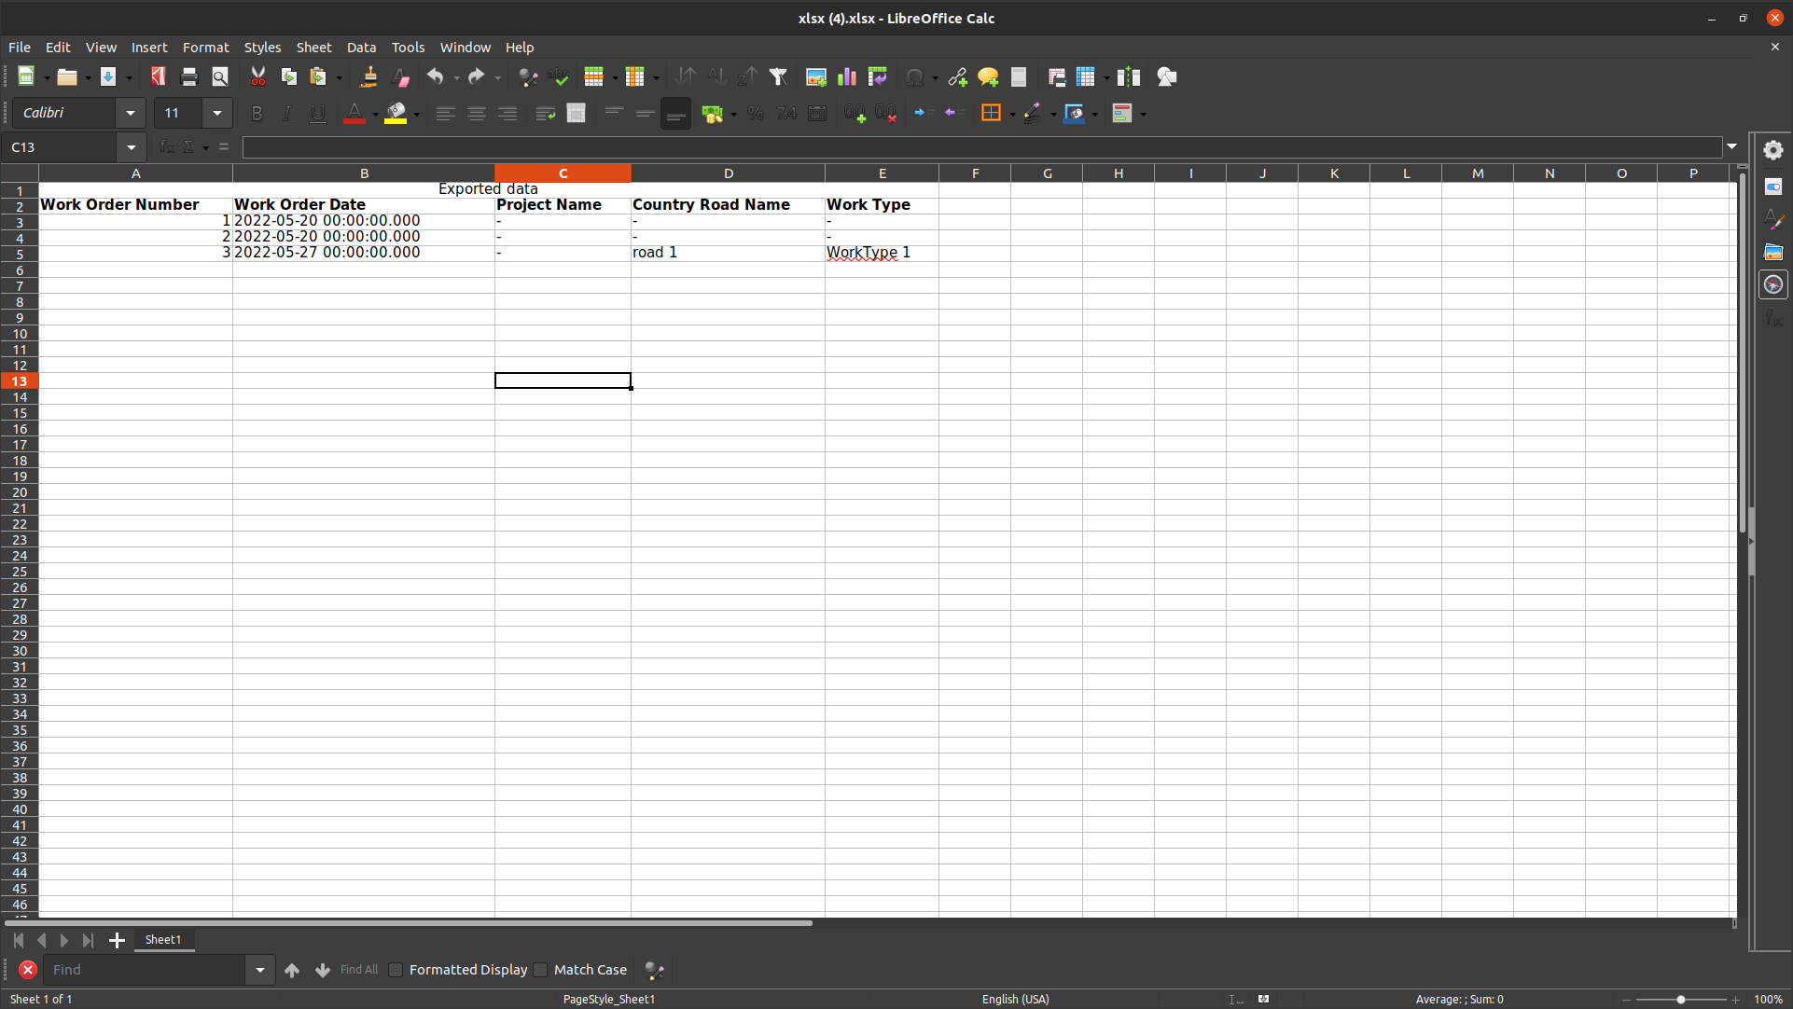Insert Comment speech bubble icon
1793x1009 pixels.
coord(988,77)
